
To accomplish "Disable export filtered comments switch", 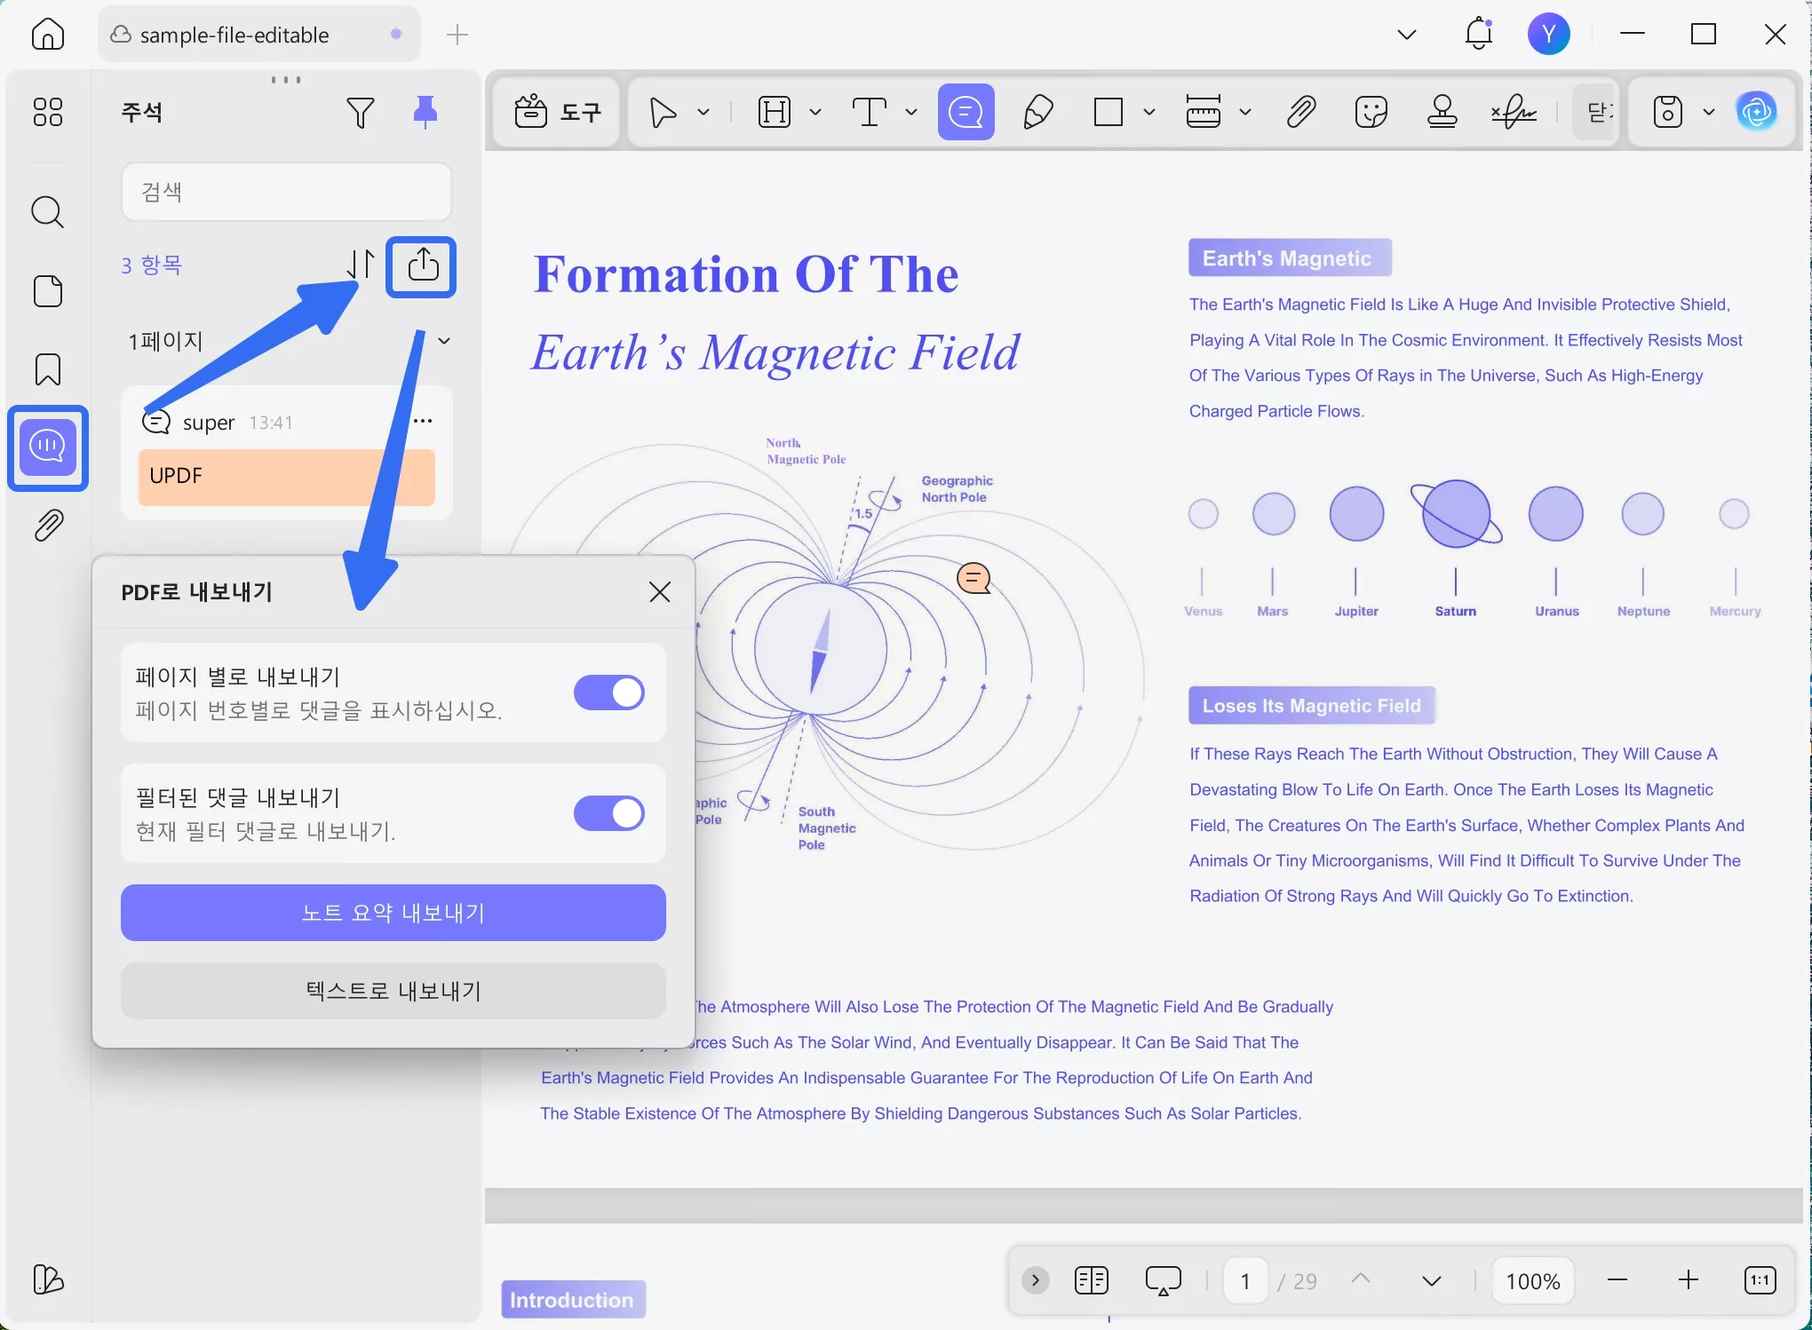I will point(609,813).
